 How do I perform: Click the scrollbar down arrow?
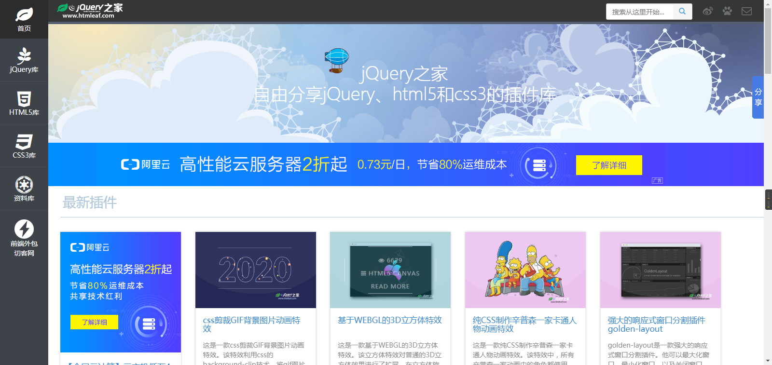coord(768,361)
